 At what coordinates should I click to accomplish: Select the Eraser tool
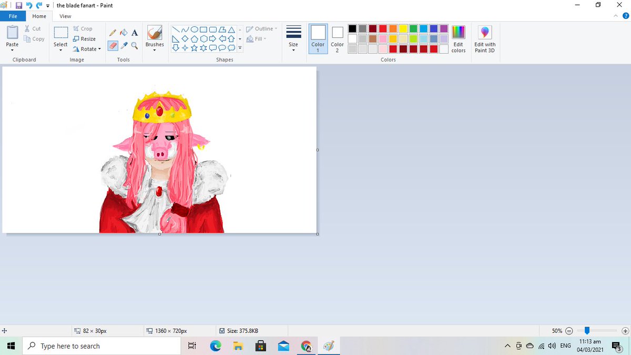point(113,46)
